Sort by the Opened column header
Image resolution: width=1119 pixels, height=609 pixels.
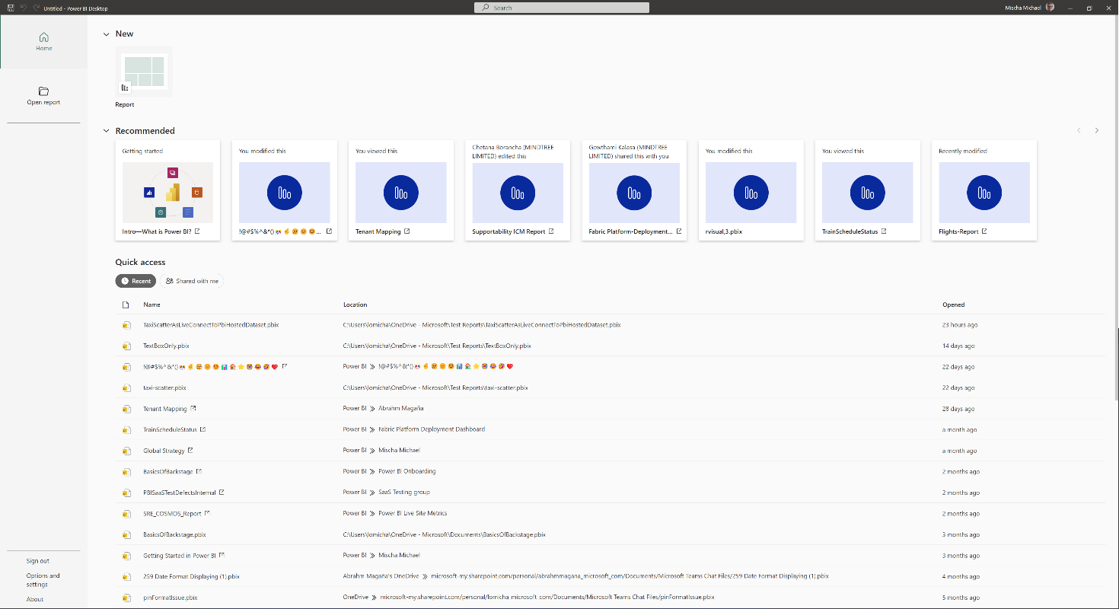[954, 304]
